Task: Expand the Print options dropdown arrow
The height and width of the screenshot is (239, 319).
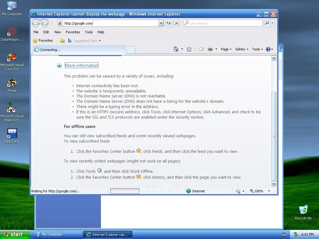Action: [x=216, y=49]
